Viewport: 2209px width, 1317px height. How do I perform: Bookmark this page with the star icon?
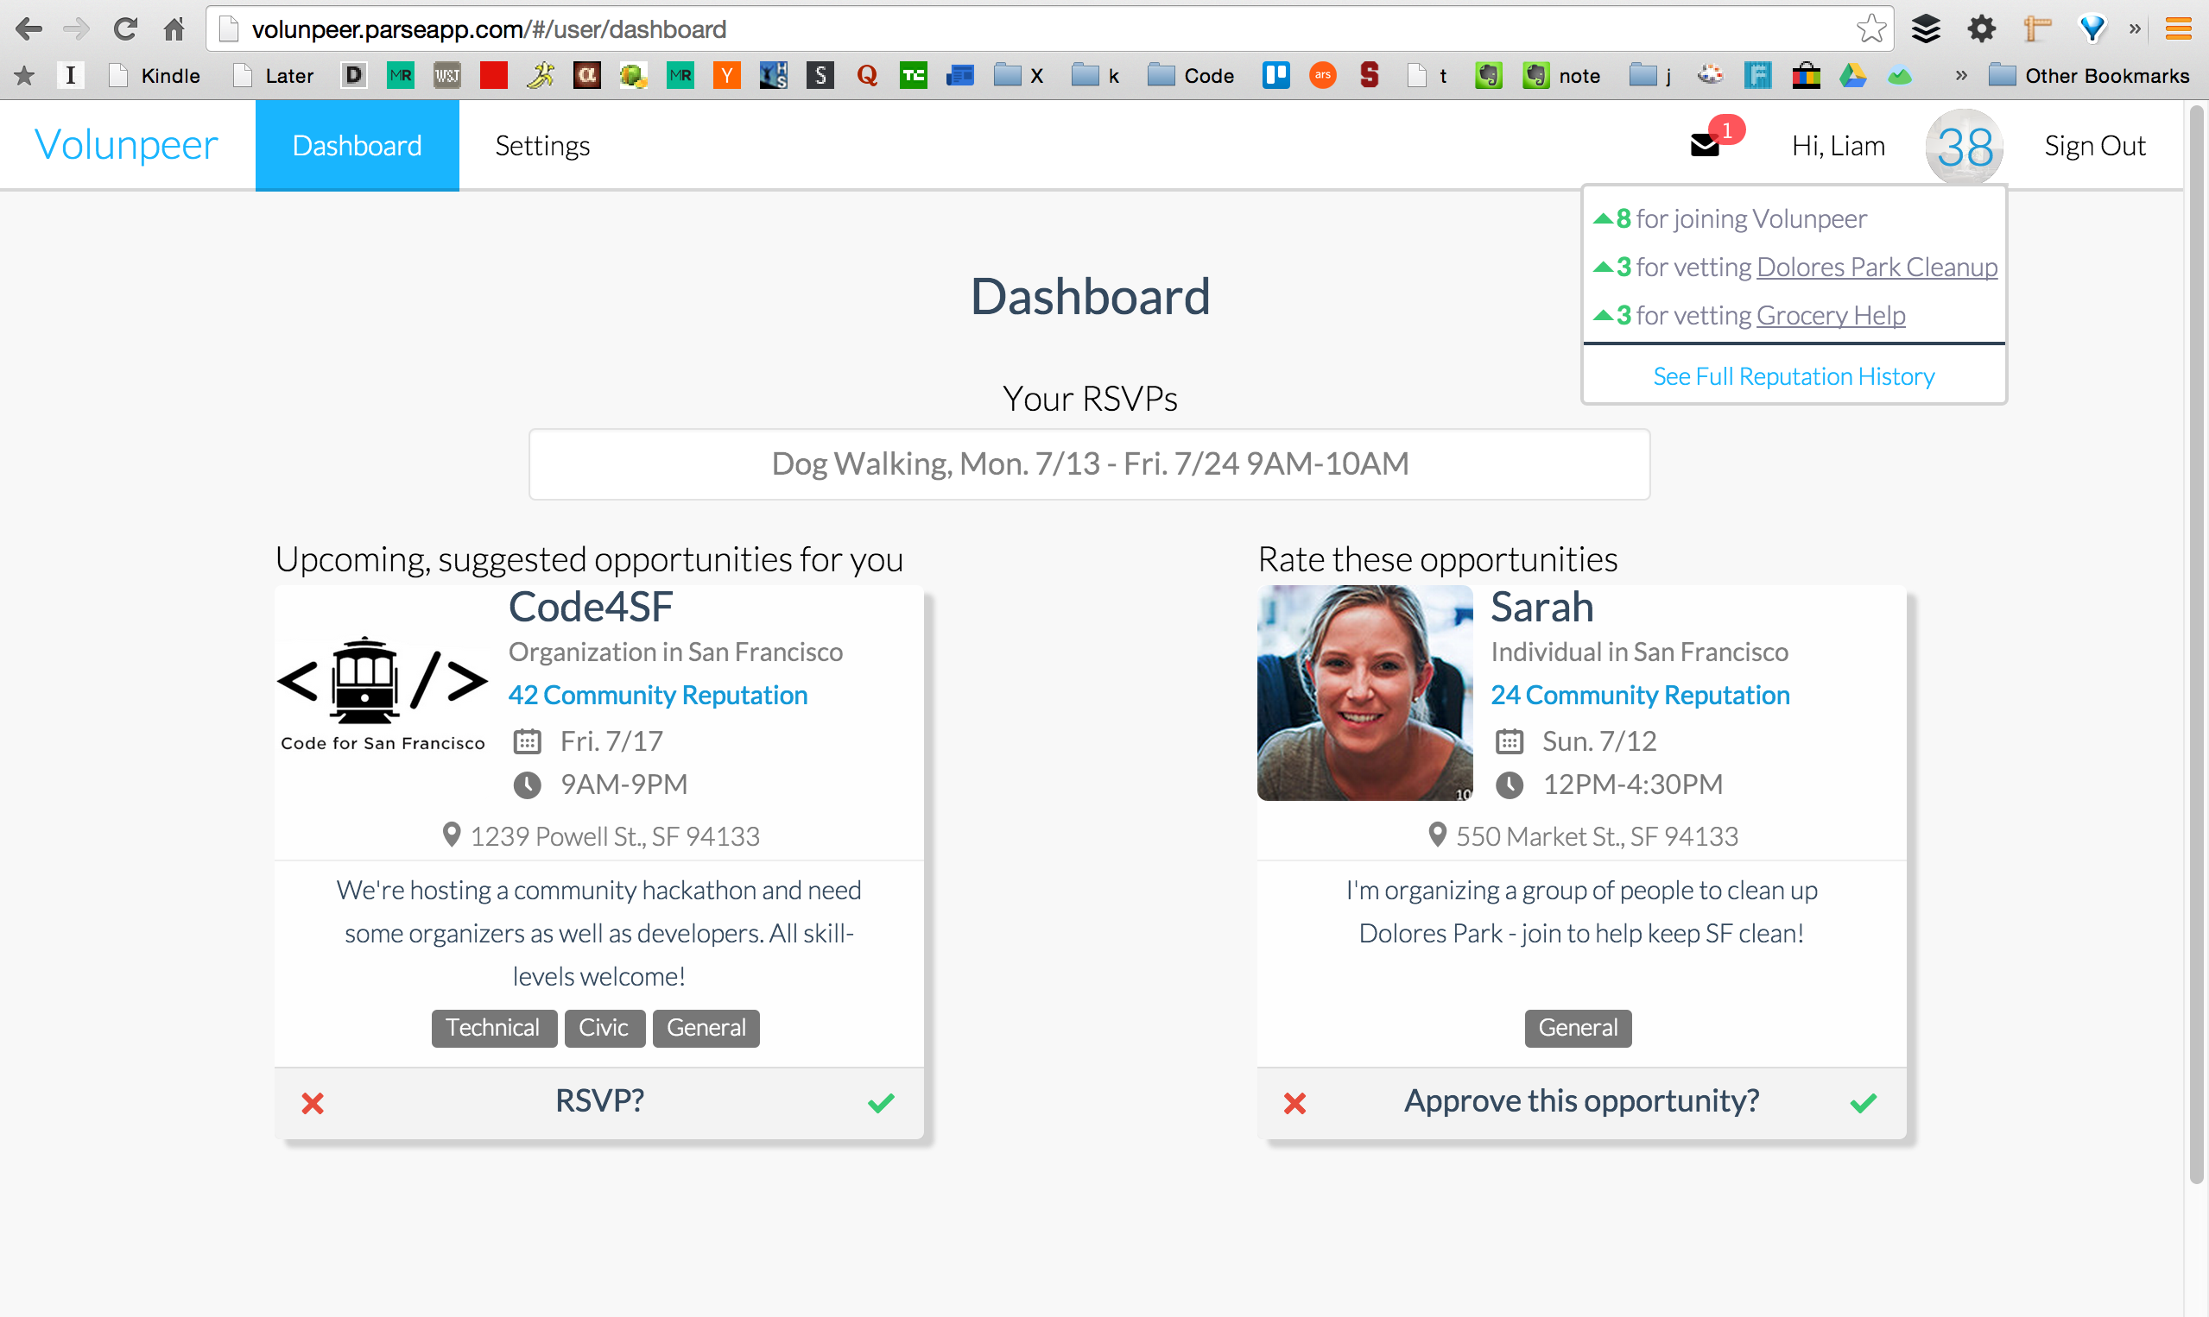pos(1870,29)
